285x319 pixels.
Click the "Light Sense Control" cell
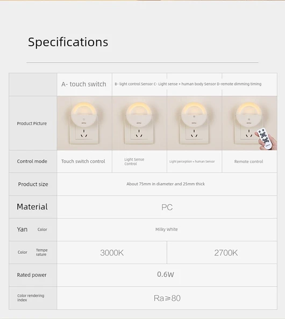coord(139,162)
